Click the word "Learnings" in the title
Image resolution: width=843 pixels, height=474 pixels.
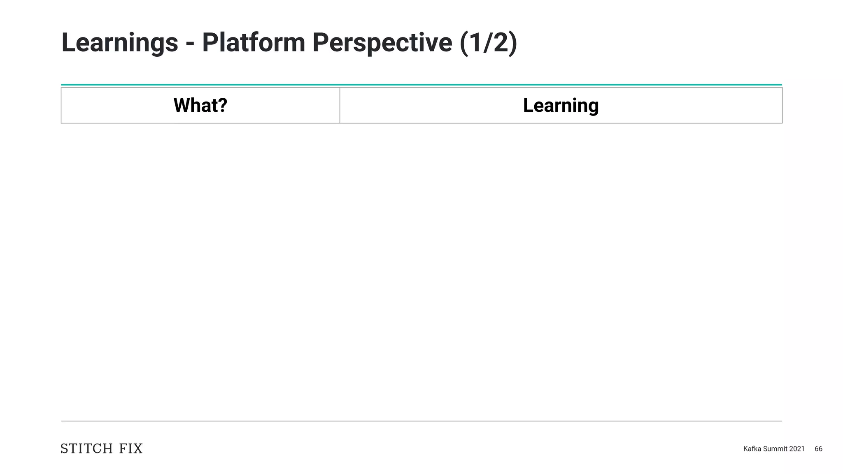coord(119,43)
